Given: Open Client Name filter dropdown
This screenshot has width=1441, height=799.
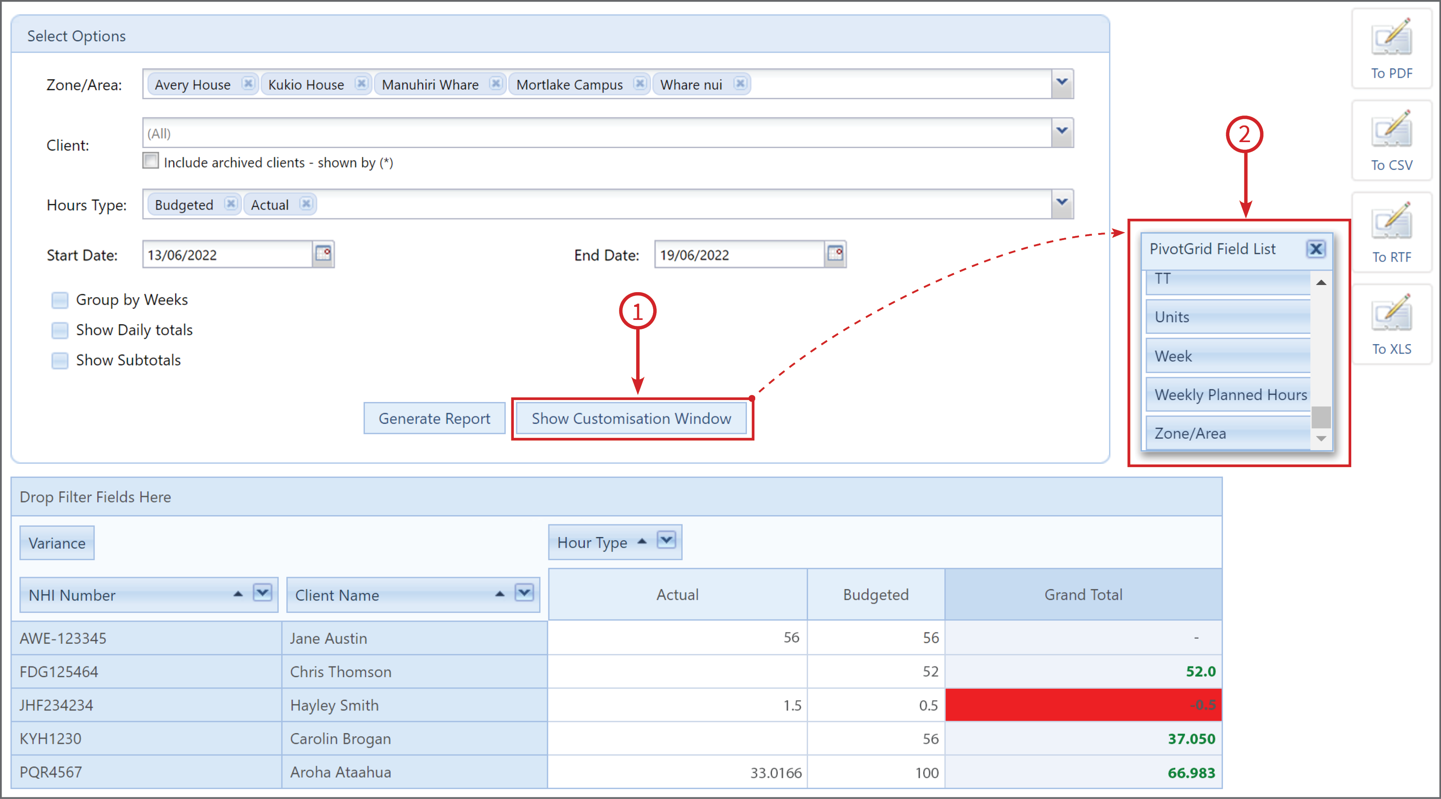Looking at the screenshot, I should 524,593.
